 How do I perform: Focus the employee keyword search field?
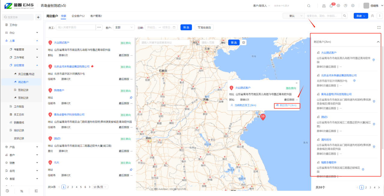(x=76, y=27)
